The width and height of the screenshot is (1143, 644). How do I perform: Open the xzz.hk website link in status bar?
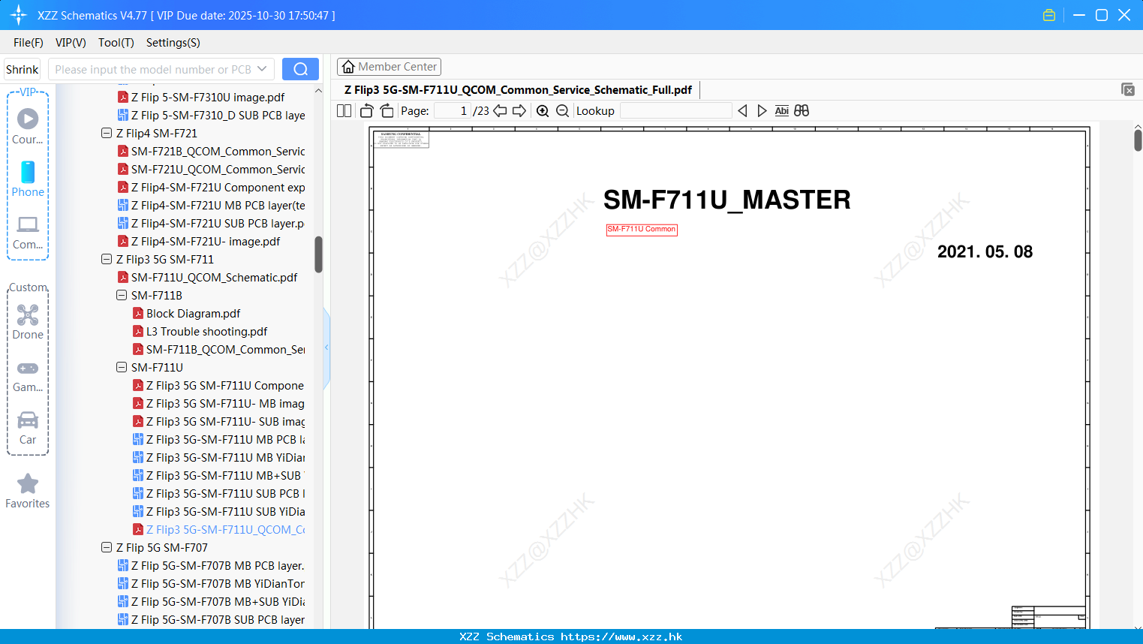coord(621,636)
